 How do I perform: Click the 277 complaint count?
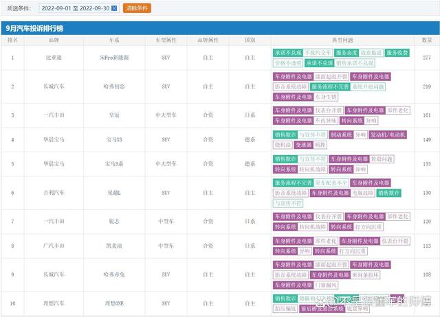[x=427, y=58]
